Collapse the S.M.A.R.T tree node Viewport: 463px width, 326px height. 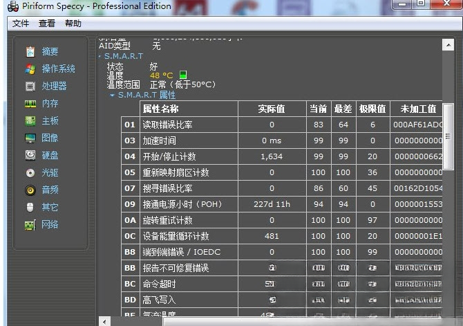click(100, 56)
